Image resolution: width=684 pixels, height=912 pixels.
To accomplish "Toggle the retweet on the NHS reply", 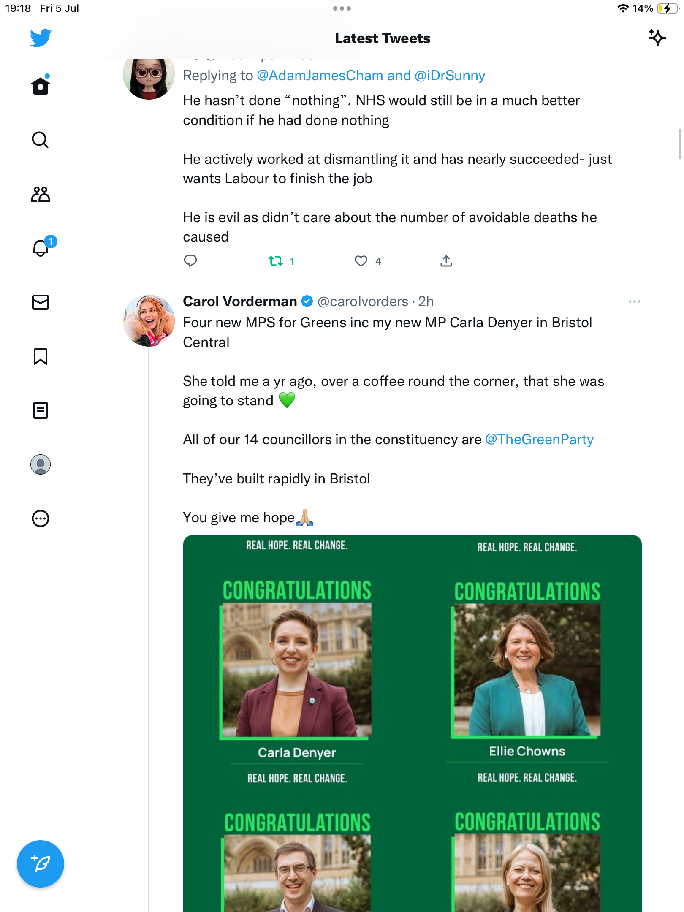I will point(276,261).
